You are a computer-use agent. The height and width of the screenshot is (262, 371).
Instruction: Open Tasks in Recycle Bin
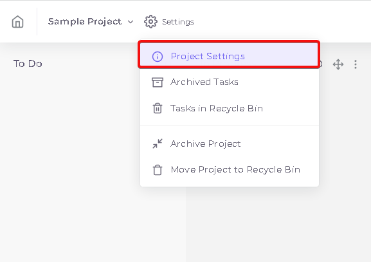(230, 108)
